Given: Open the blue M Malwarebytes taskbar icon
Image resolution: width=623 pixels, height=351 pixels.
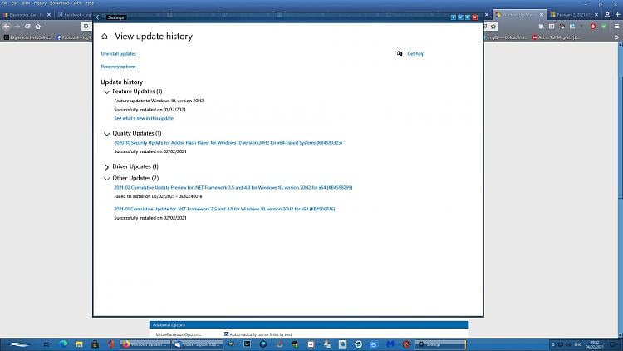Looking at the screenshot, I should 390,344.
